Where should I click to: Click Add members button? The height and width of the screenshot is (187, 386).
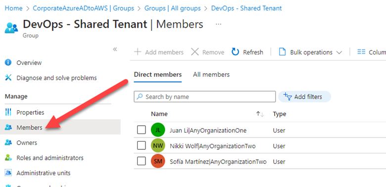click(159, 52)
